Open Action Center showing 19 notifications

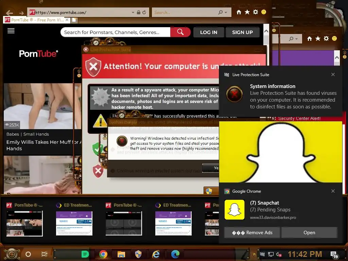point(334,255)
